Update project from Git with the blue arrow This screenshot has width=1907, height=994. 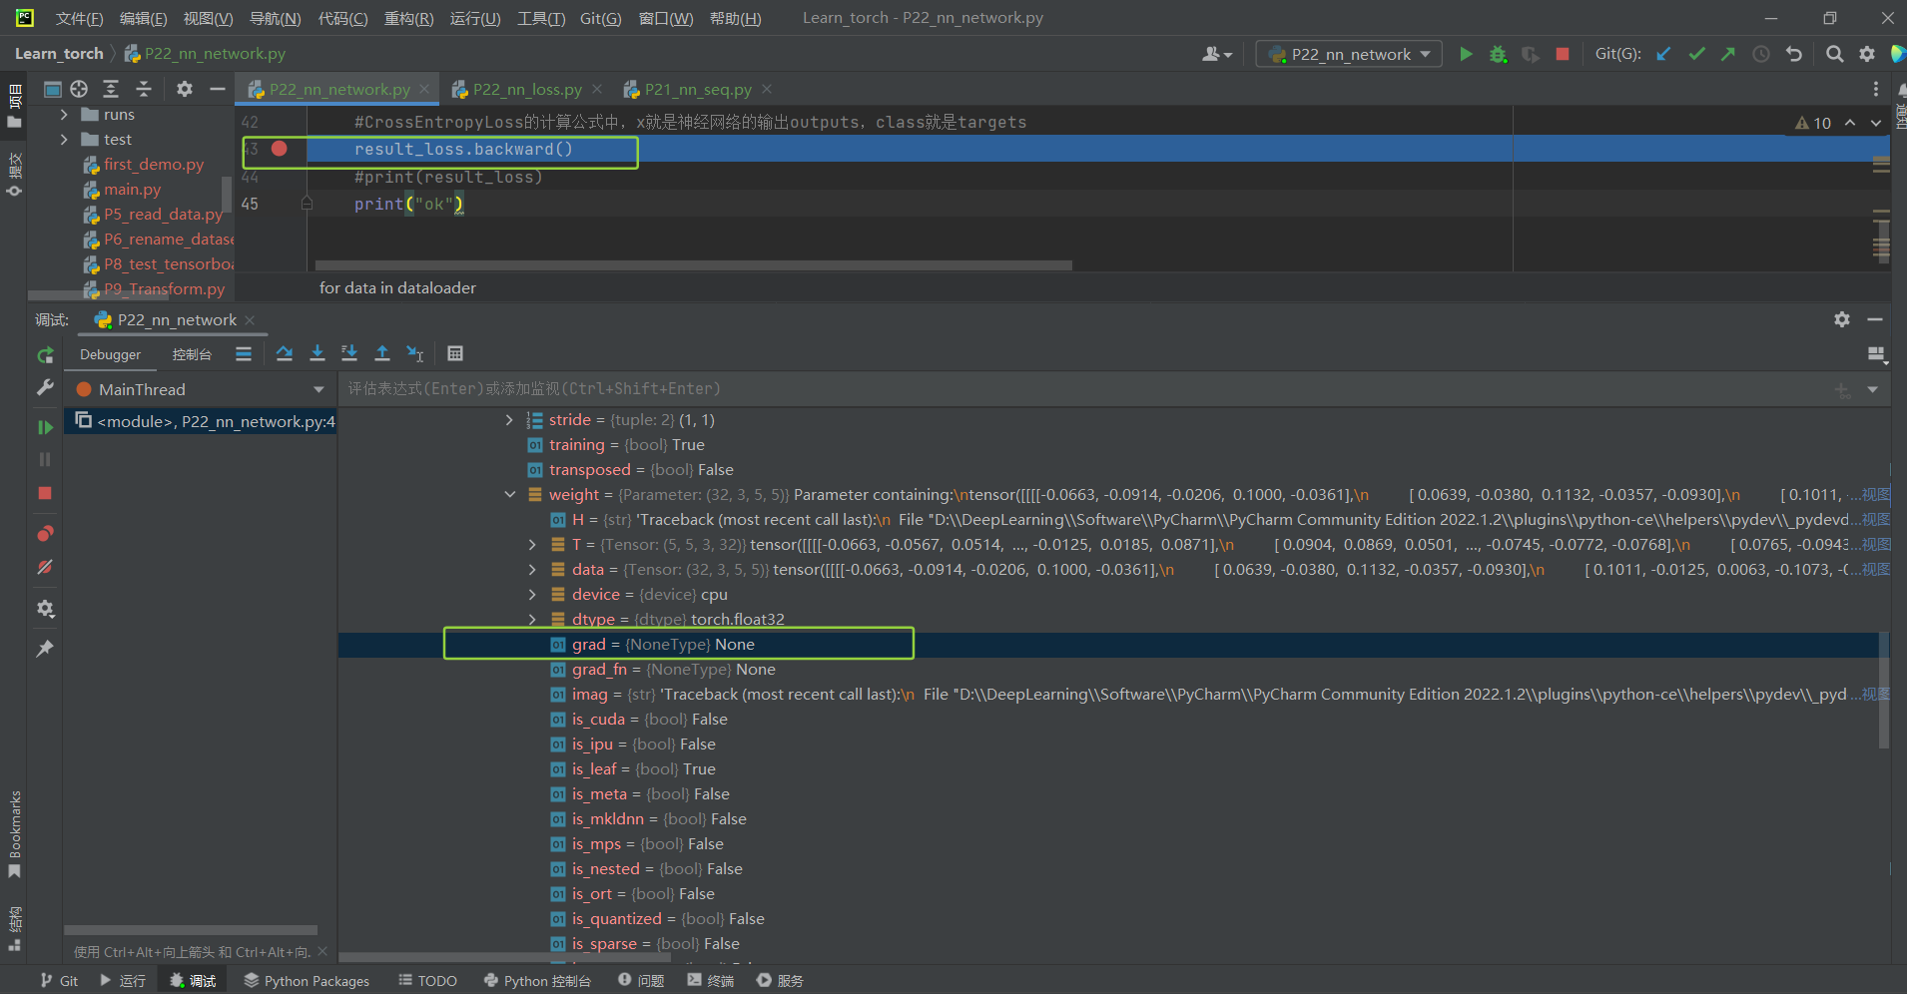point(1663,54)
